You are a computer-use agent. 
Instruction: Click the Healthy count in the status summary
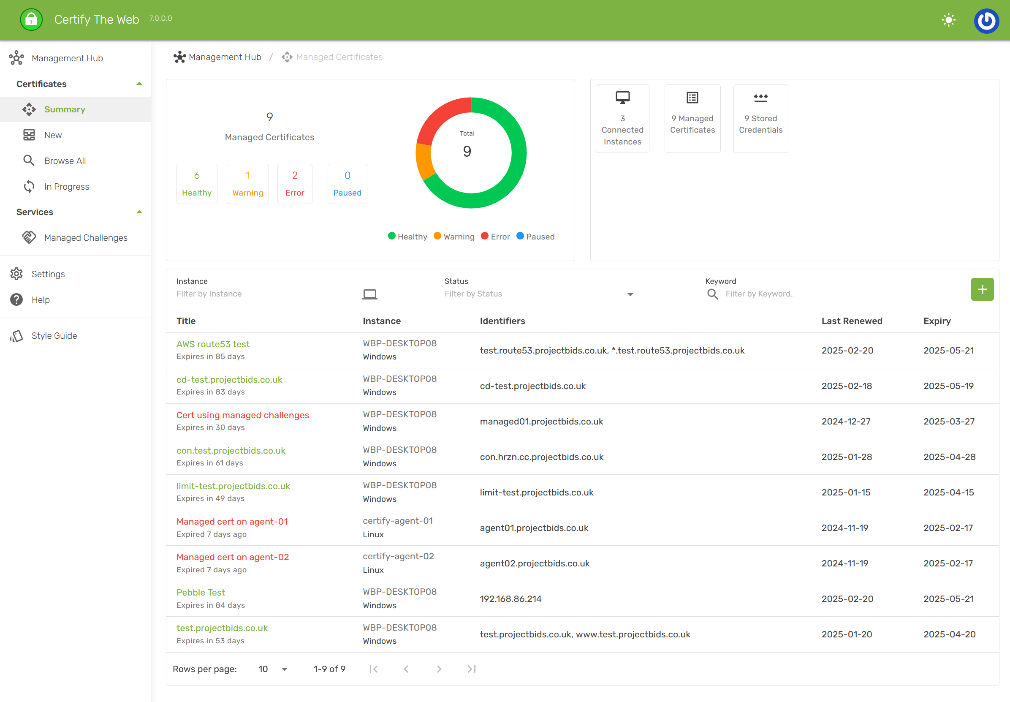coord(196,183)
